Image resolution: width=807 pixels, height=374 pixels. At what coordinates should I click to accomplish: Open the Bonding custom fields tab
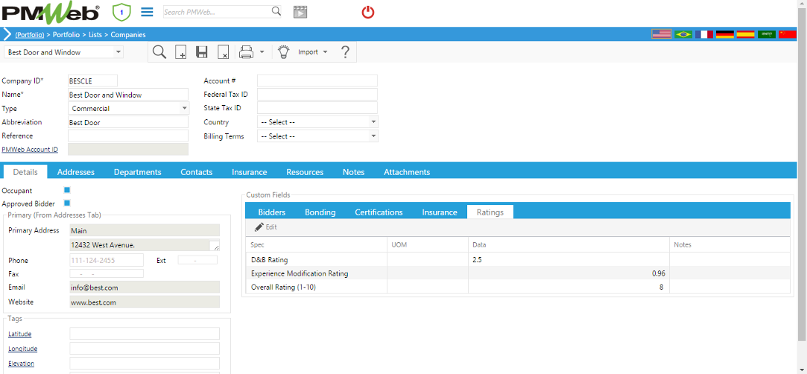pyautogui.click(x=320, y=212)
